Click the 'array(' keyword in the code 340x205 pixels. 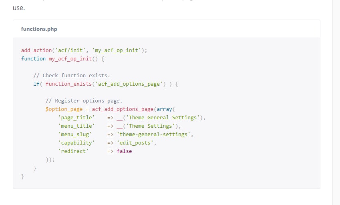(x=166, y=109)
